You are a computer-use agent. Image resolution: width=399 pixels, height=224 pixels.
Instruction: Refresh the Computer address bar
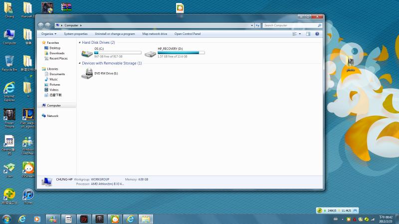pos(257,25)
